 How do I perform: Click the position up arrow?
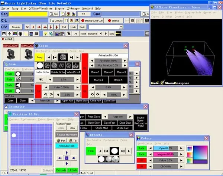click(x=67, y=153)
